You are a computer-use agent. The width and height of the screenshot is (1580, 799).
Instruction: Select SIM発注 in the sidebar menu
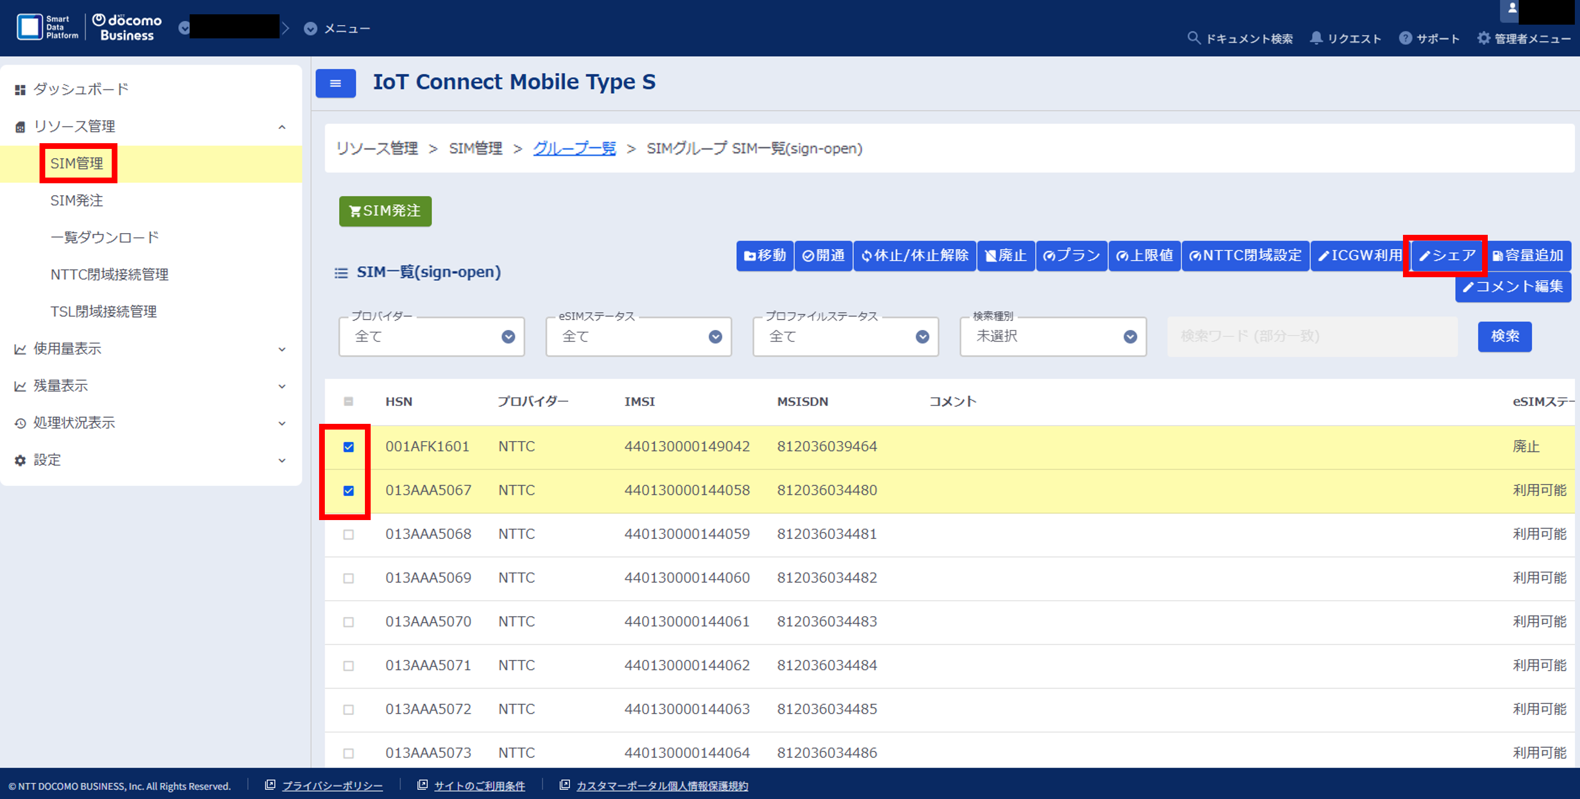(77, 200)
